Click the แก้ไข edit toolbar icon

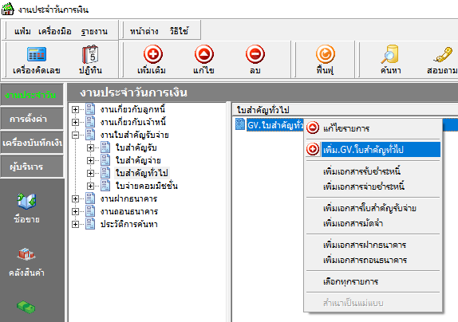tap(204, 54)
